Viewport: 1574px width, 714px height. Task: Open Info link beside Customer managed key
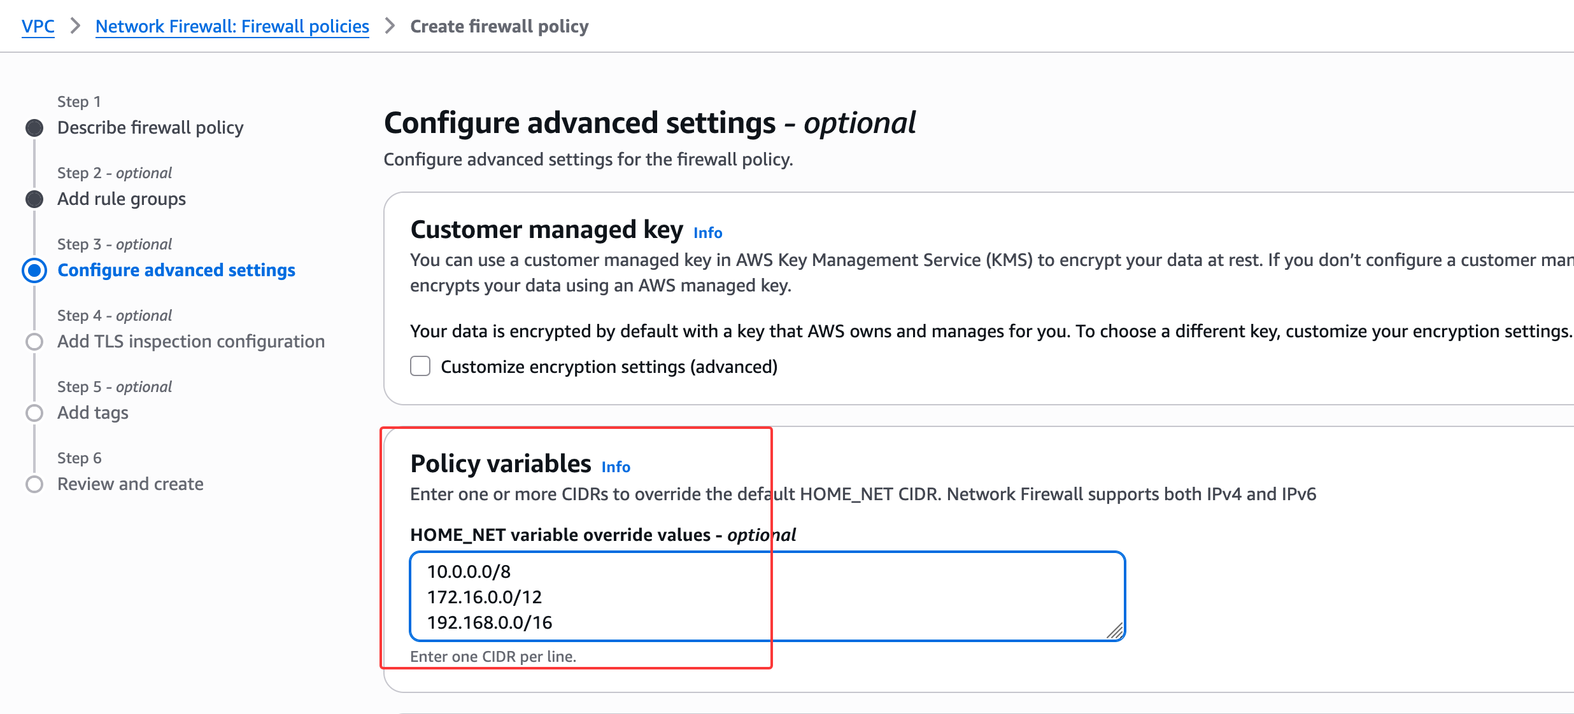tap(707, 233)
